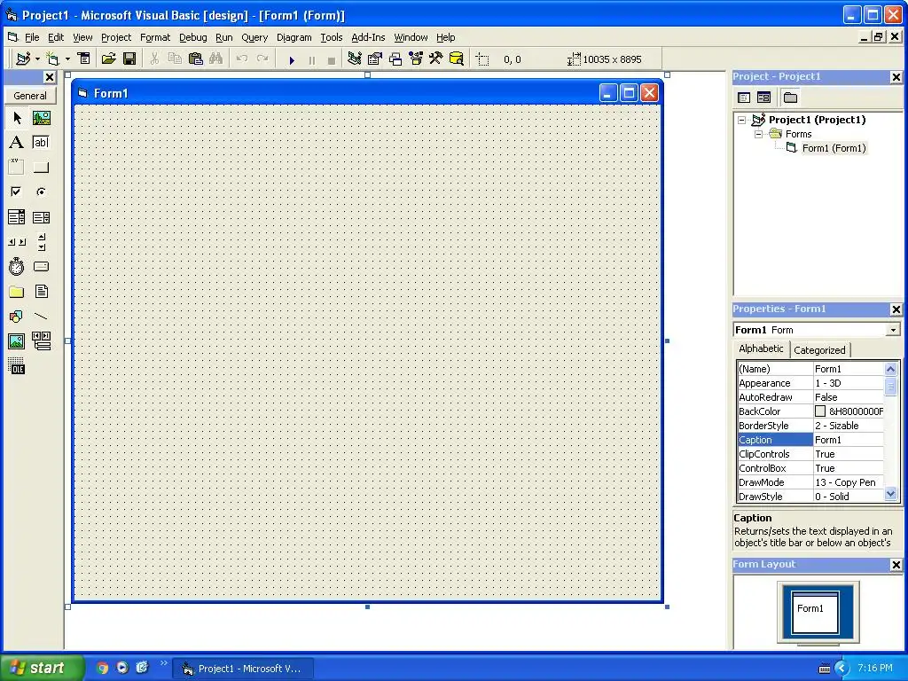Click the Open Project toolbar icon
The height and width of the screenshot is (681, 908).
click(109, 59)
